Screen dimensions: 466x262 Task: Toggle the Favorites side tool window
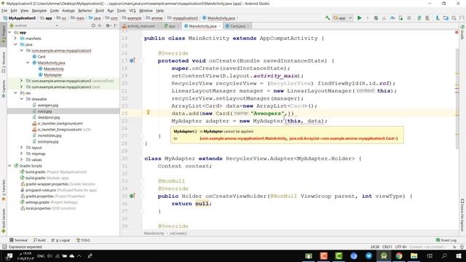coord(3,190)
